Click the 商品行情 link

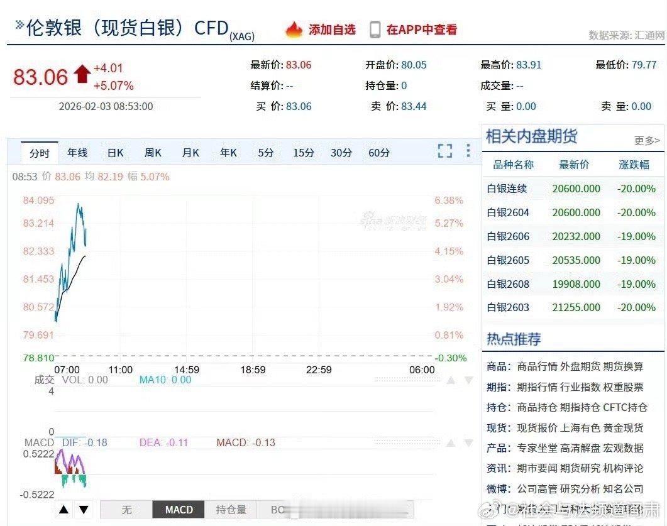[537, 366]
